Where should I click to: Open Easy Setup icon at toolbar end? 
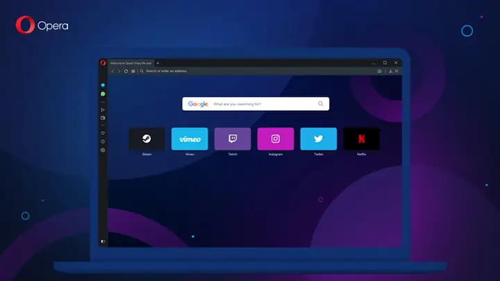click(x=397, y=71)
